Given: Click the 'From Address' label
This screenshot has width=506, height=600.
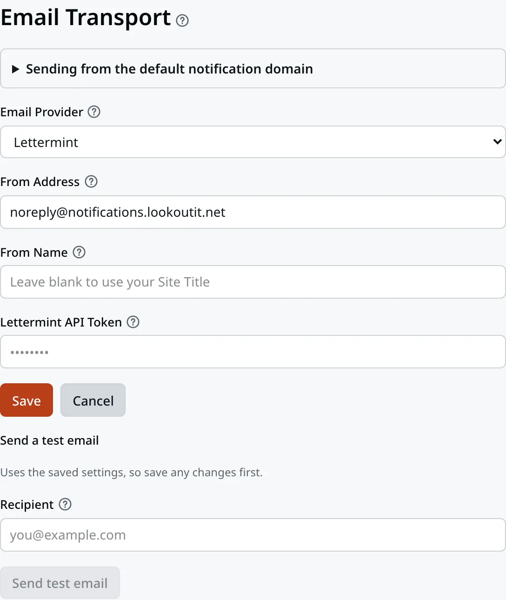Looking at the screenshot, I should coord(40,182).
